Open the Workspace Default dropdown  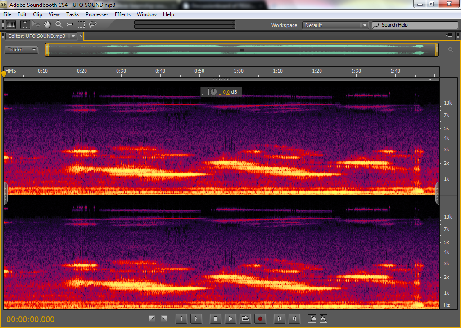pyautogui.click(x=335, y=25)
